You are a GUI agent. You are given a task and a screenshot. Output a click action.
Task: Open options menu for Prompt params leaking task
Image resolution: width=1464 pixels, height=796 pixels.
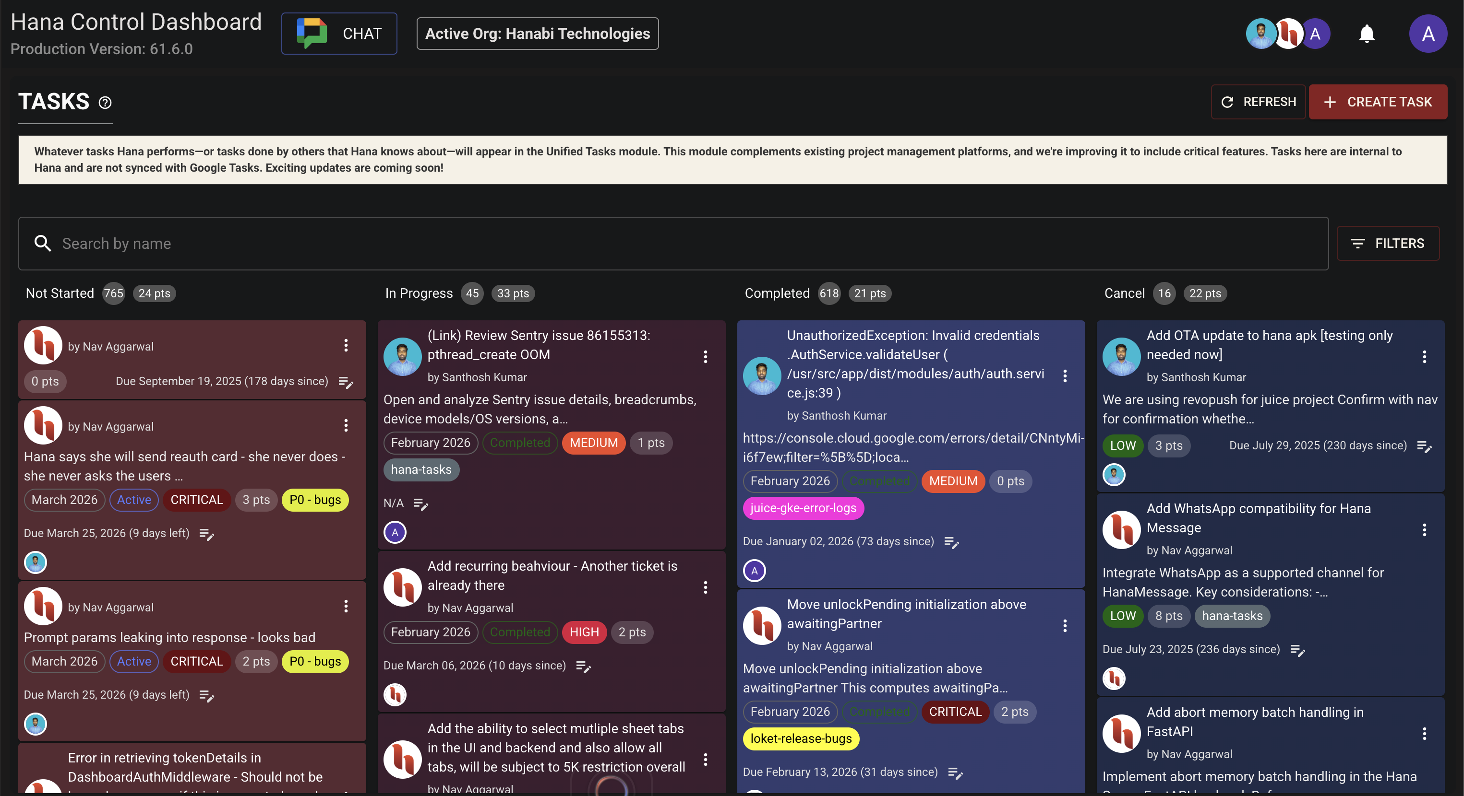346,606
